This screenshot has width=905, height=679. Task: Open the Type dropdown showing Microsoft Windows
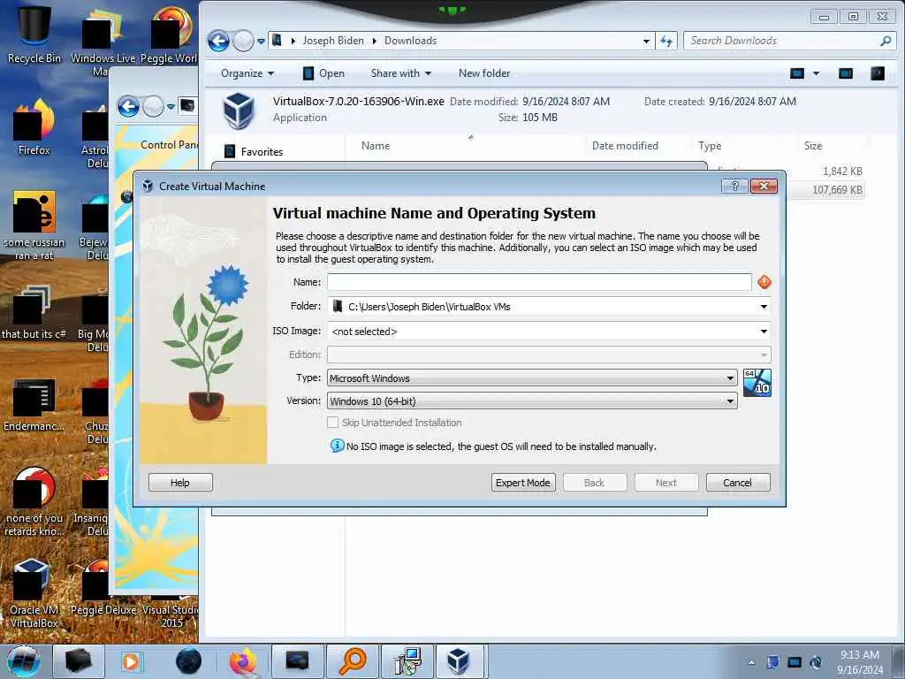pyautogui.click(x=730, y=378)
